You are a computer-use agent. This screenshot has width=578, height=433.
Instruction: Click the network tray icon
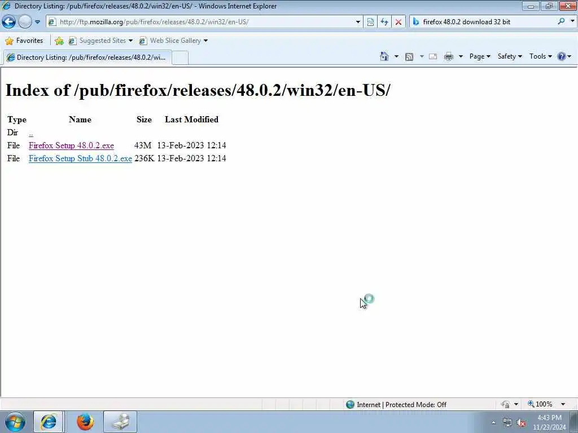tap(507, 423)
